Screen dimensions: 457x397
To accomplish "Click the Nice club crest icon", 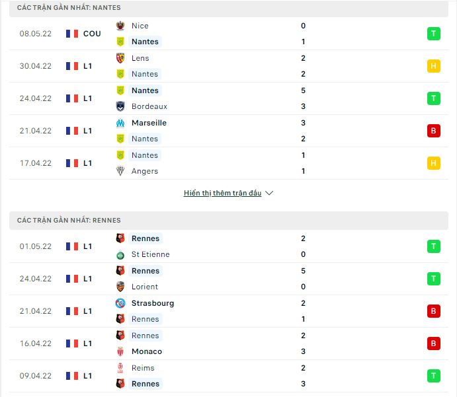I will [120, 26].
